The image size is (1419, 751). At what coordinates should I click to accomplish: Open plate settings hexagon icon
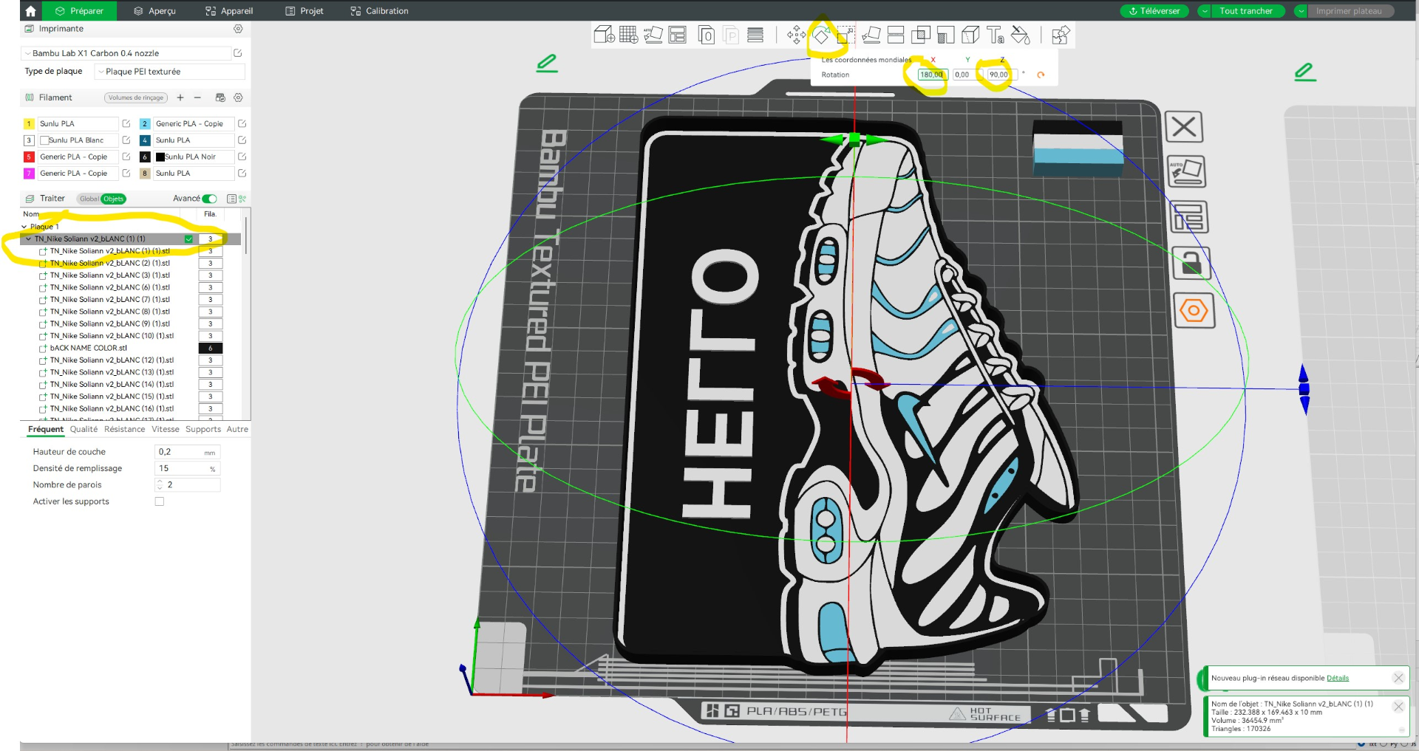[1194, 310]
